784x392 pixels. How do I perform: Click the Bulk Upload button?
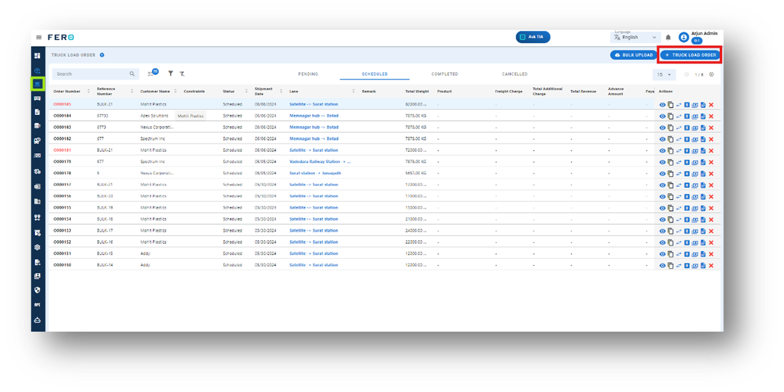(x=634, y=55)
